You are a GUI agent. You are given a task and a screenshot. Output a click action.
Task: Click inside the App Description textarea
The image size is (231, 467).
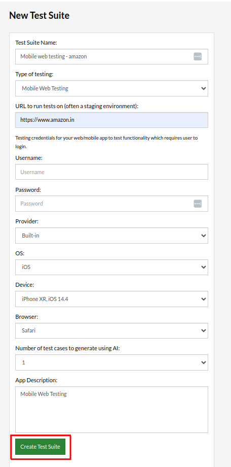click(x=111, y=410)
